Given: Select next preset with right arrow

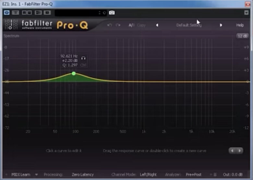Looking at the screenshot, I should (x=221, y=25).
